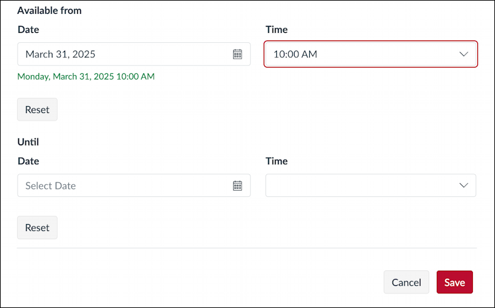Screen dimensions: 495x308
Task: Click the Until heading
Action: [x=28, y=142]
